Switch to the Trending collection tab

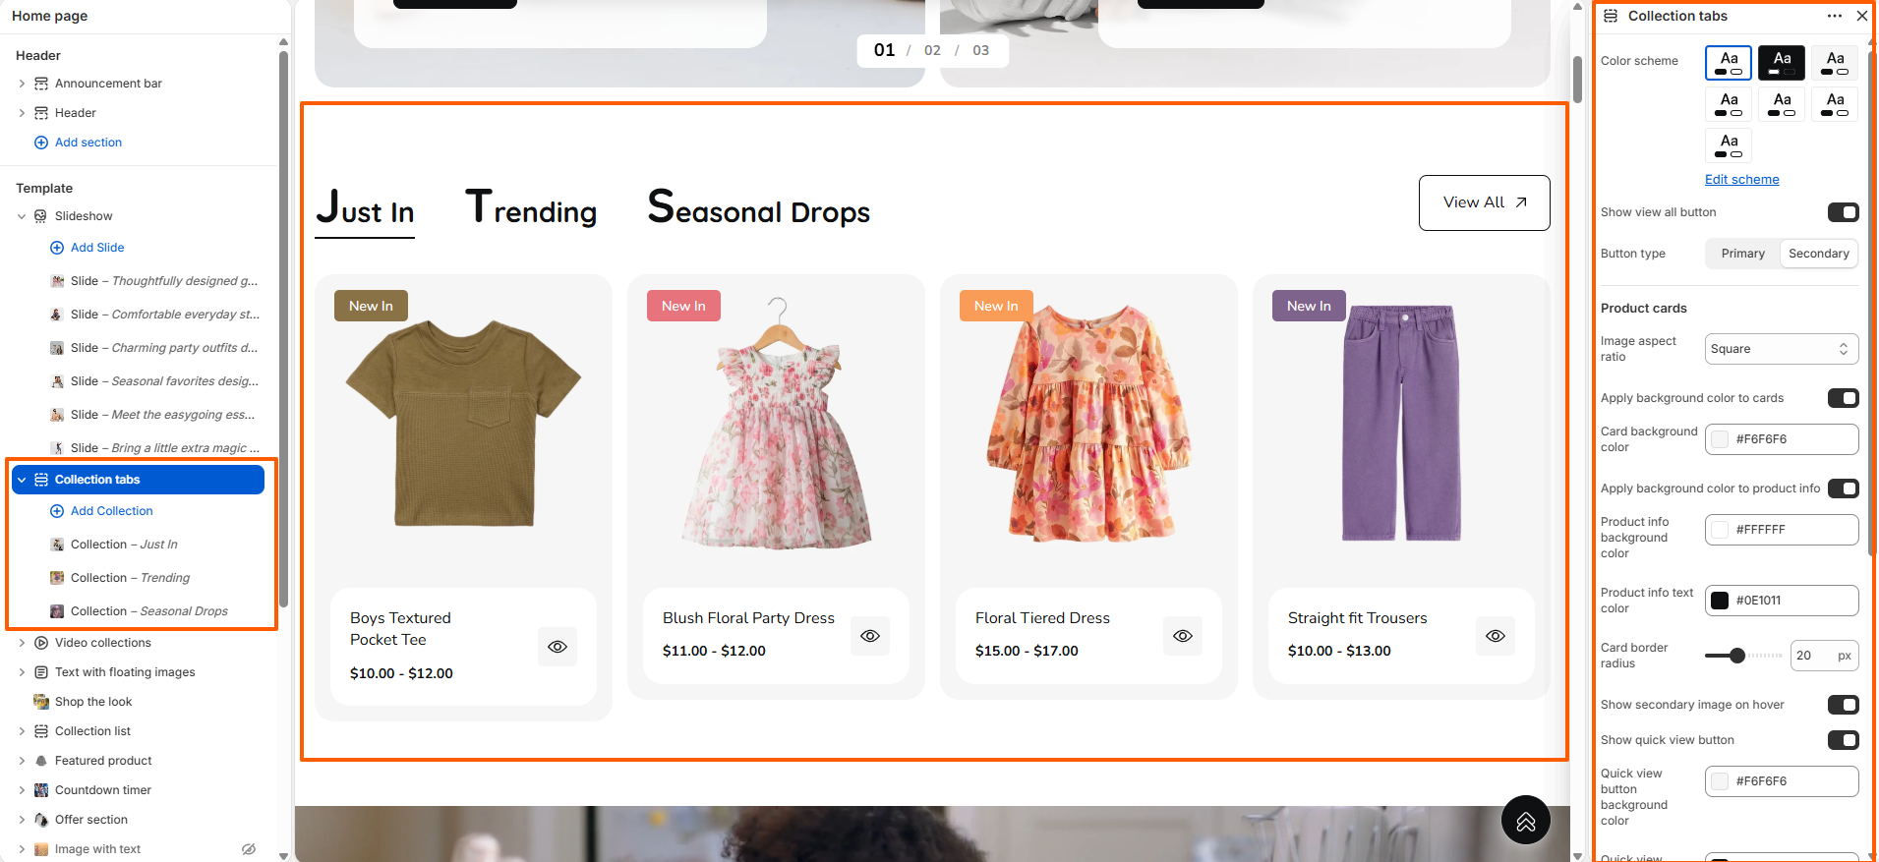[531, 207]
